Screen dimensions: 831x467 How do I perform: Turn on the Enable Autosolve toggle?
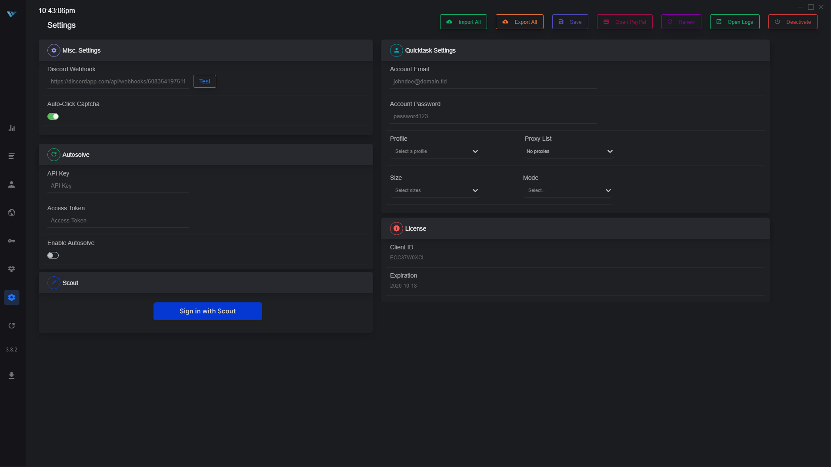[53, 255]
